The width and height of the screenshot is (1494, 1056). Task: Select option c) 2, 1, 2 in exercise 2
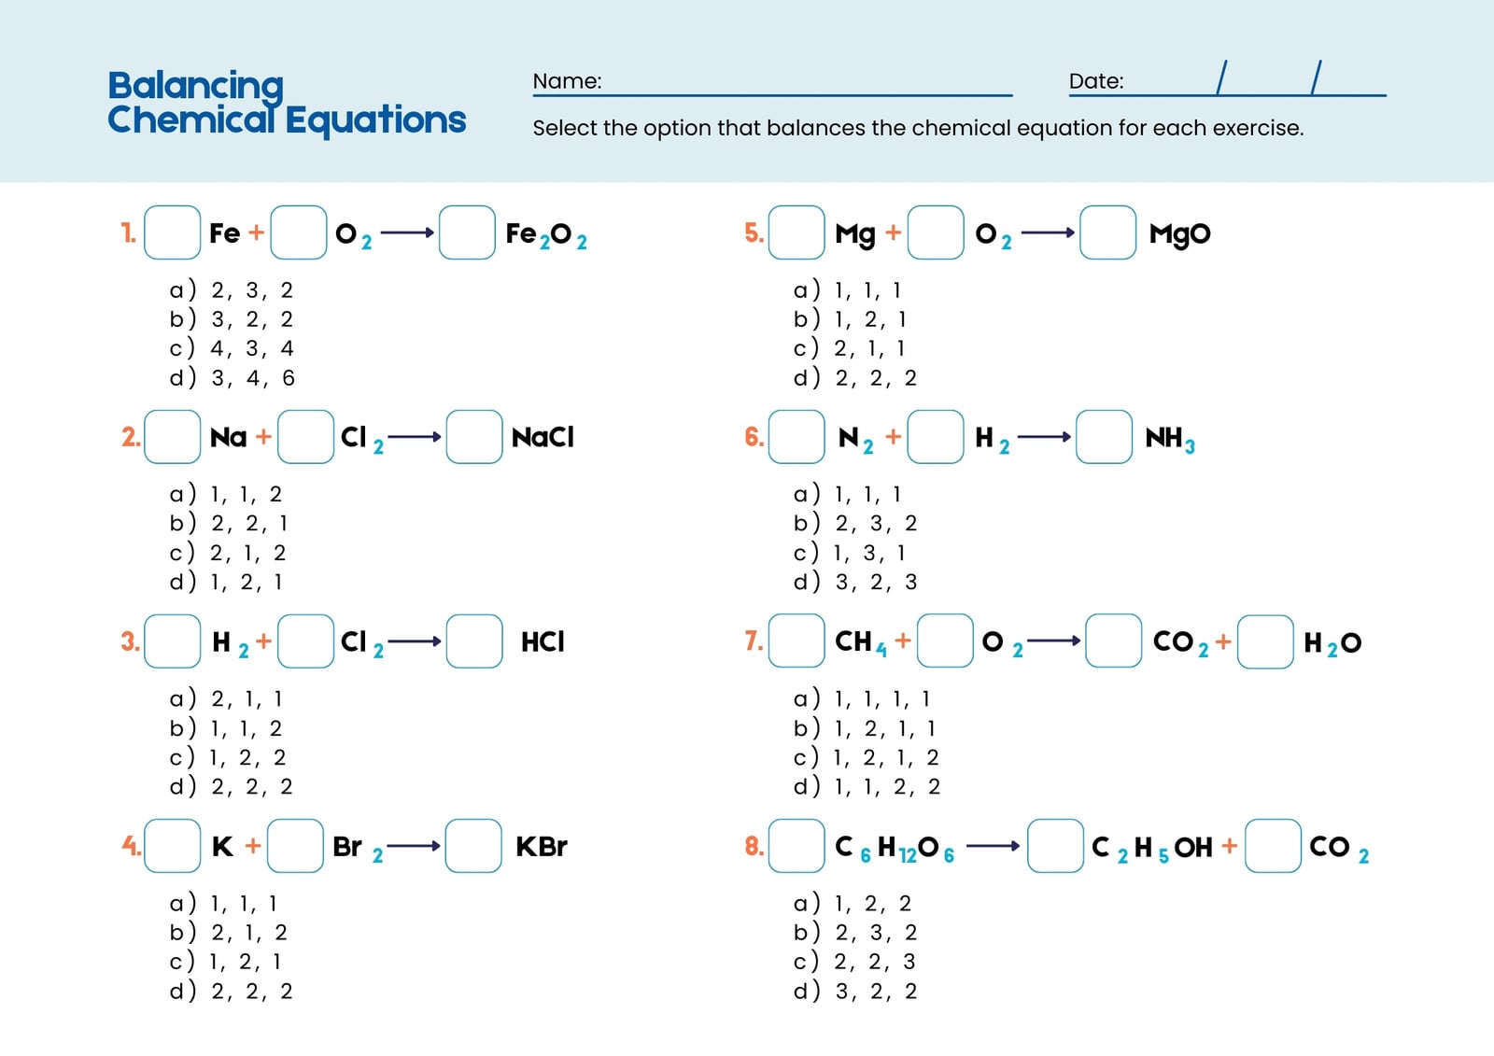point(228,553)
